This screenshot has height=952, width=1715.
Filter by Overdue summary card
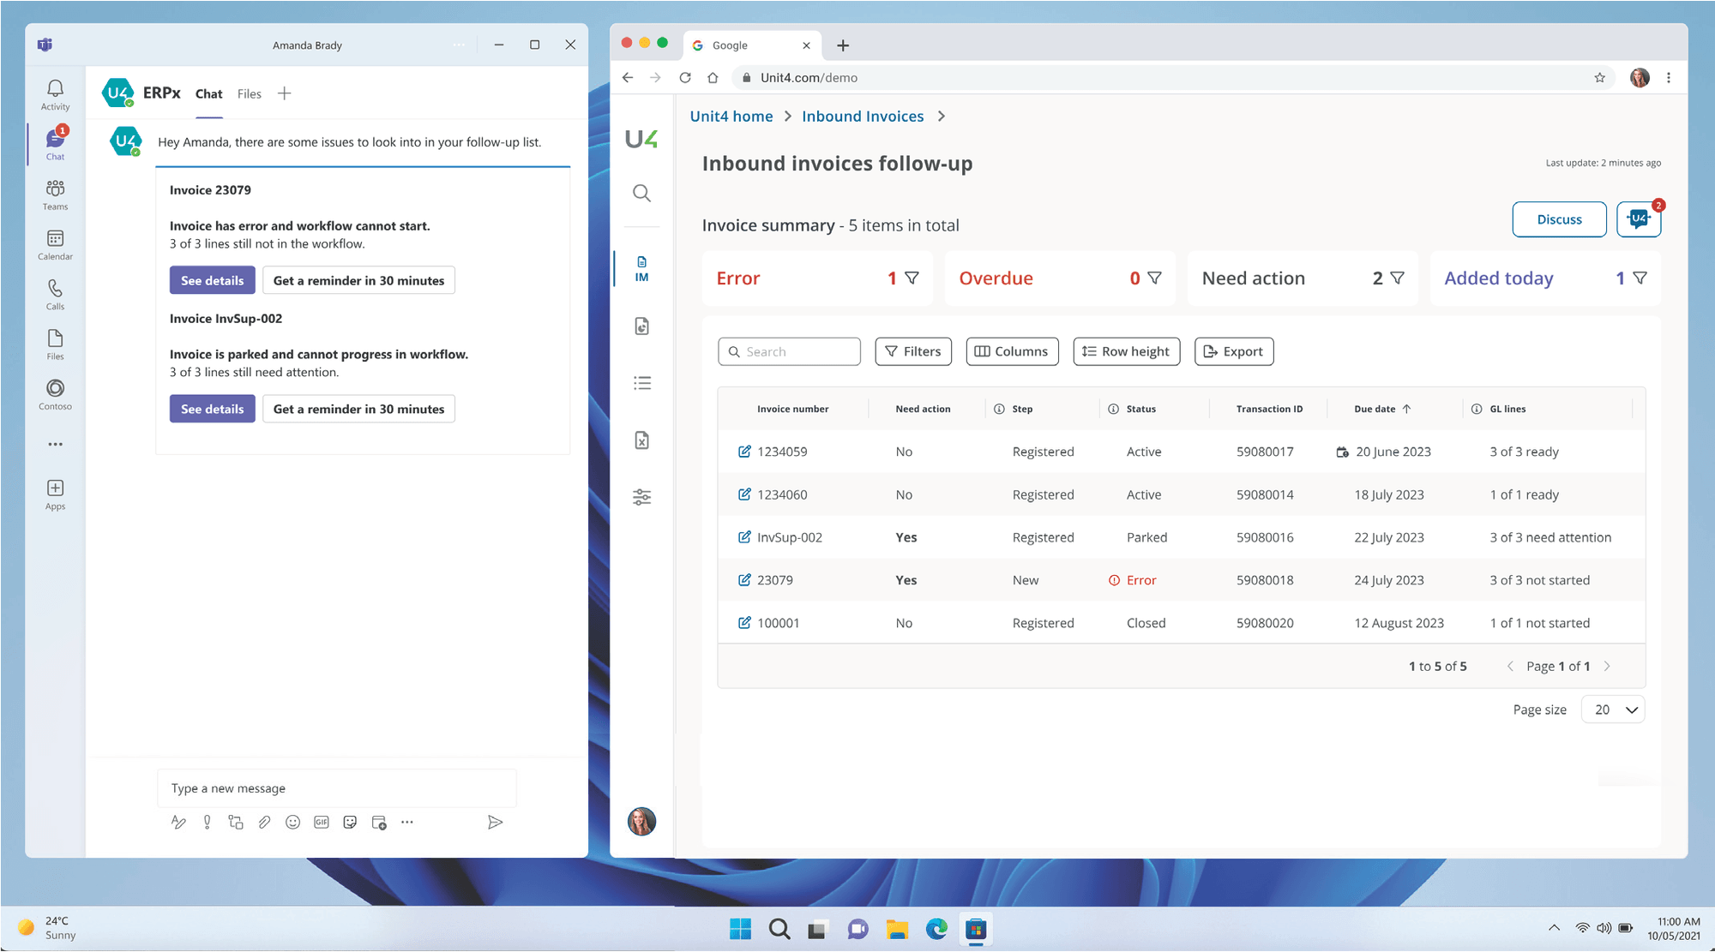1060,278
